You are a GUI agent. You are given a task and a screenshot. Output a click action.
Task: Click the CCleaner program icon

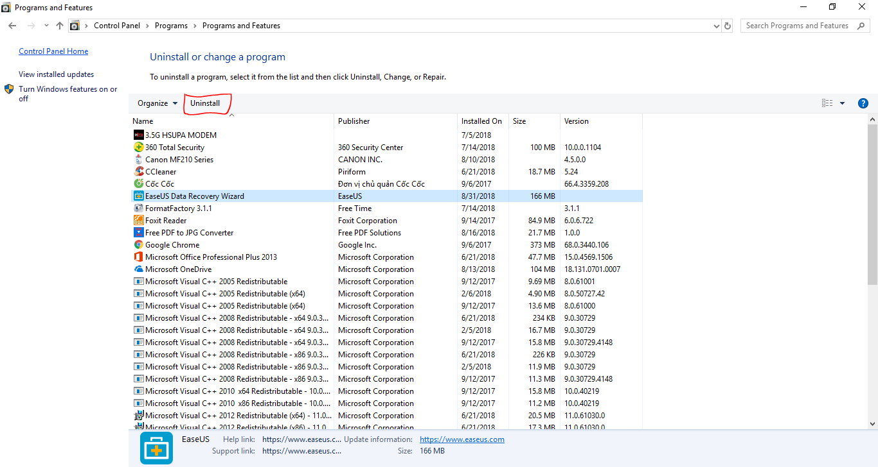139,172
